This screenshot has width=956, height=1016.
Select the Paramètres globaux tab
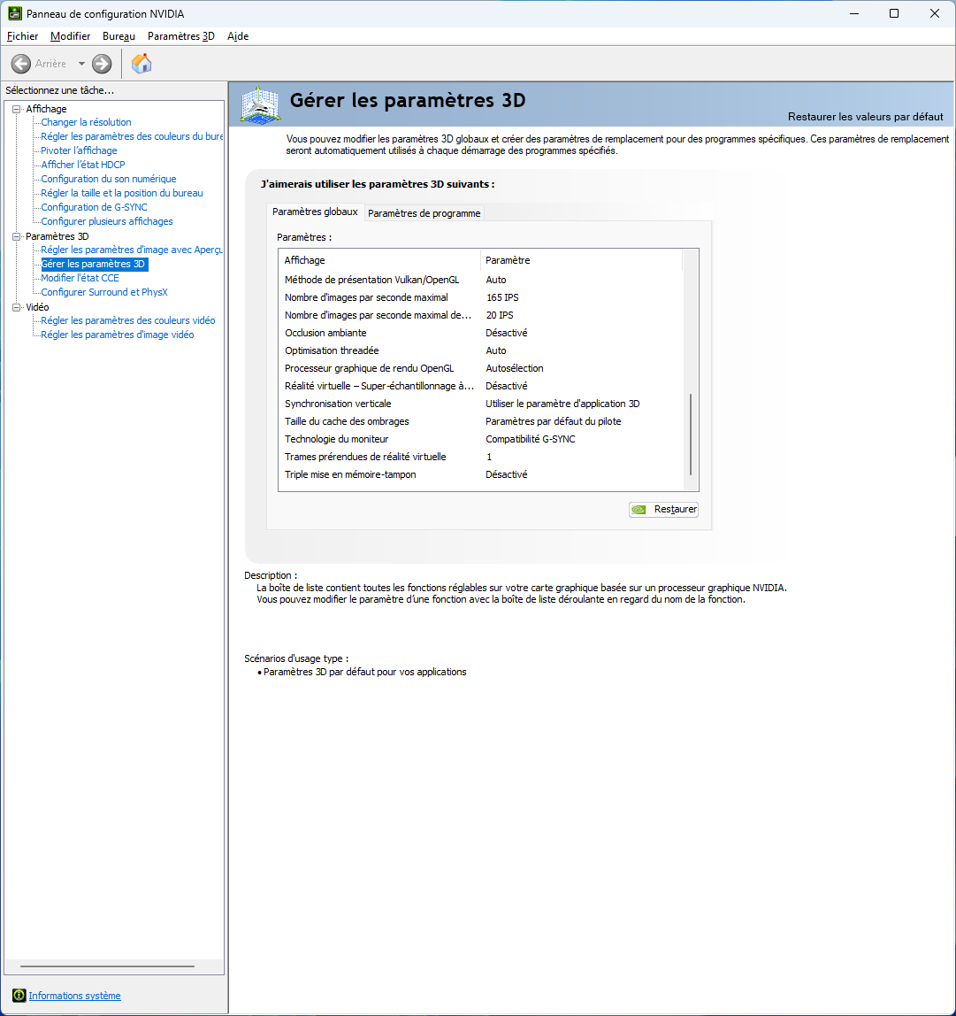point(315,212)
